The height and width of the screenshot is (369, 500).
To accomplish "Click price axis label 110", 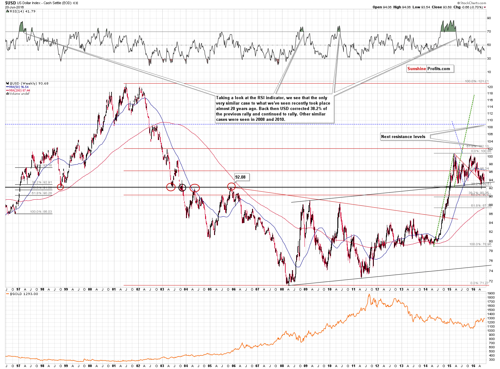I will [x=490, y=120].
